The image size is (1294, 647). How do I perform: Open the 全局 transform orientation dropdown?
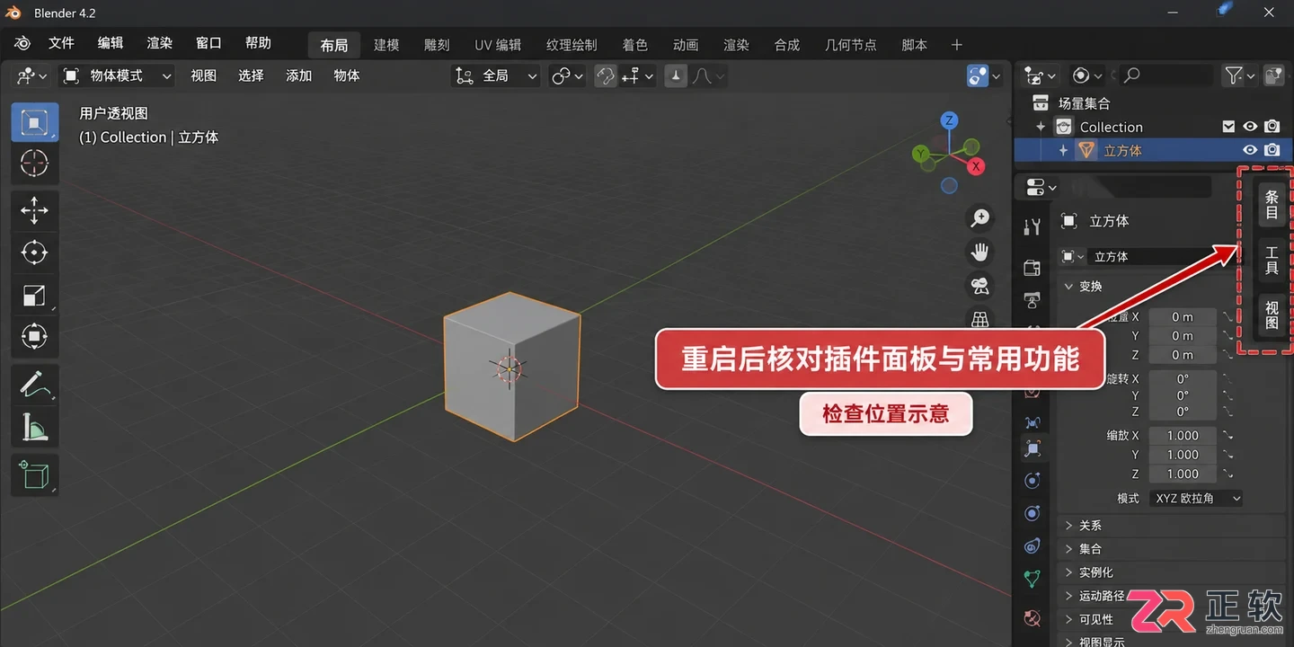[x=496, y=76]
